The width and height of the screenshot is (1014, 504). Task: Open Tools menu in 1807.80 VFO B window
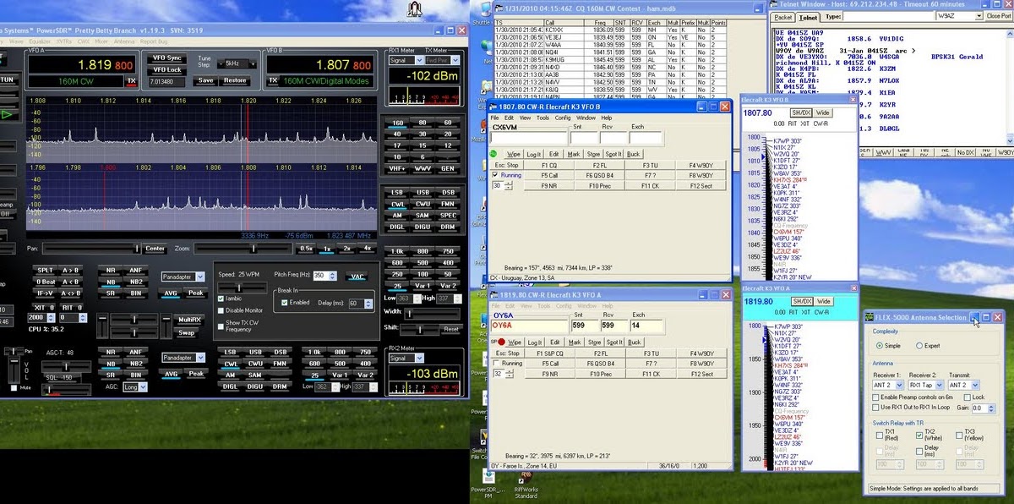click(x=542, y=118)
